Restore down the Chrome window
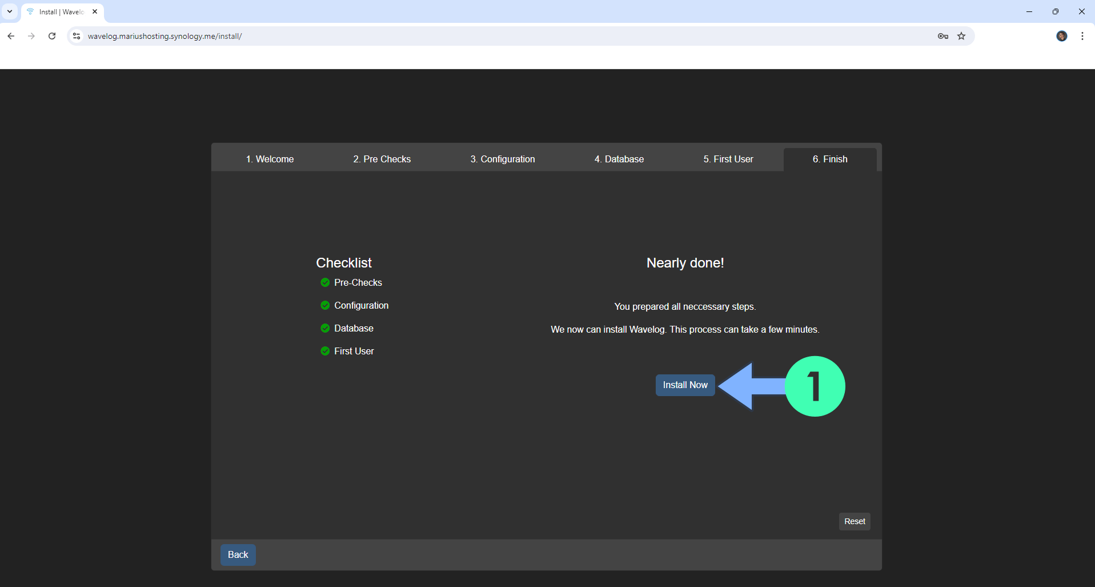The height and width of the screenshot is (587, 1095). click(1056, 11)
